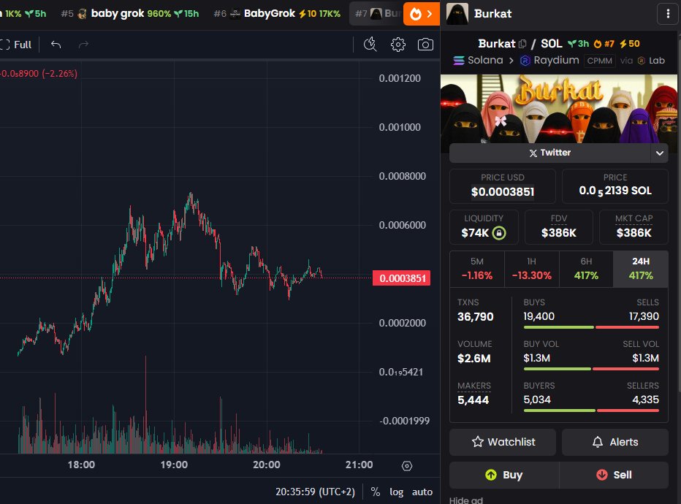
Task: Select the 5M change tab
Action: [x=477, y=269]
